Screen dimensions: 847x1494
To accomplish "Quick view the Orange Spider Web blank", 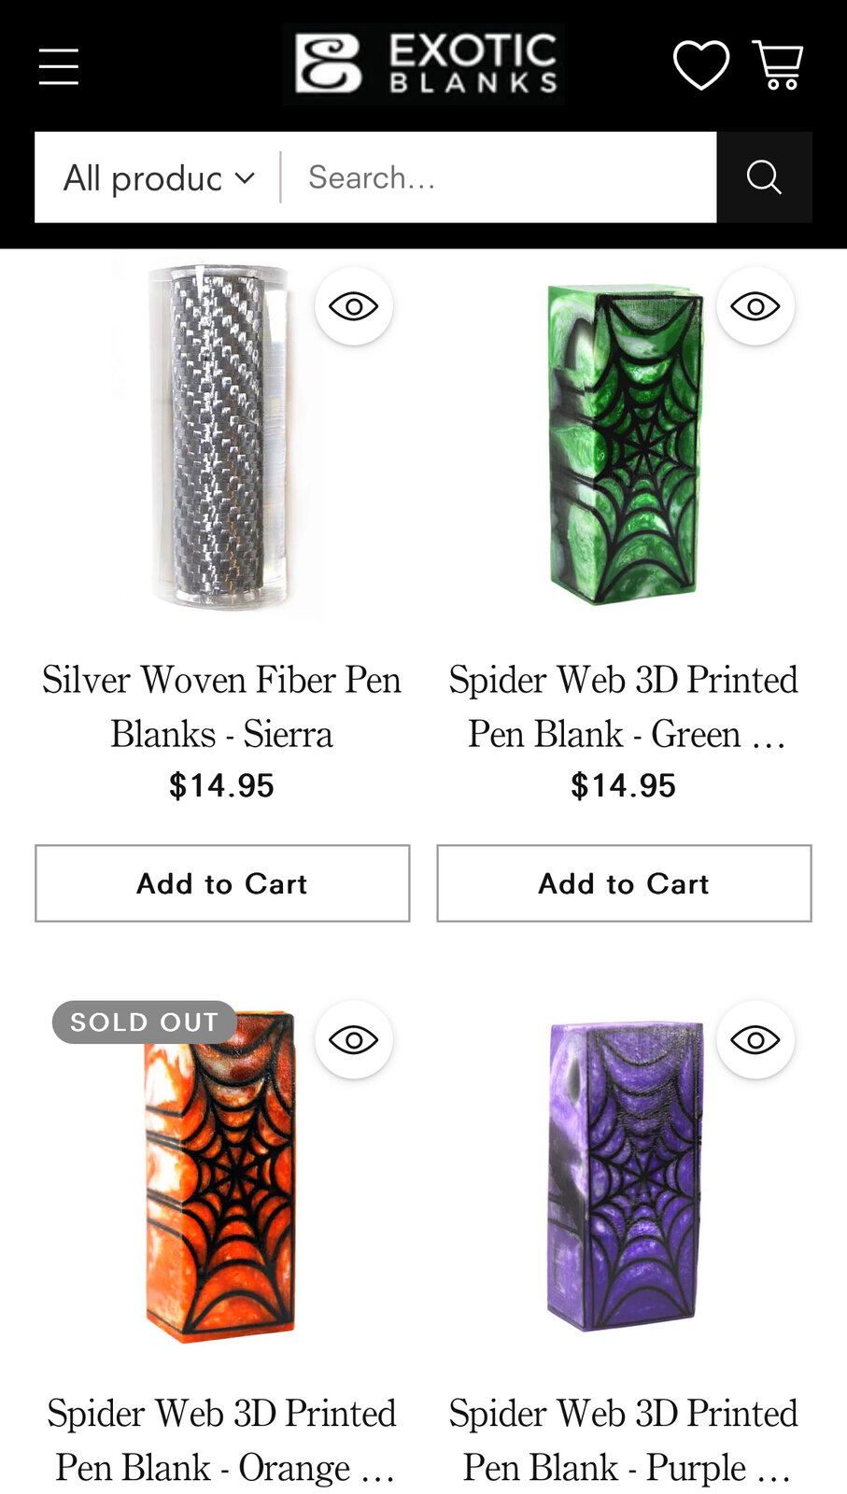I will [x=354, y=1040].
